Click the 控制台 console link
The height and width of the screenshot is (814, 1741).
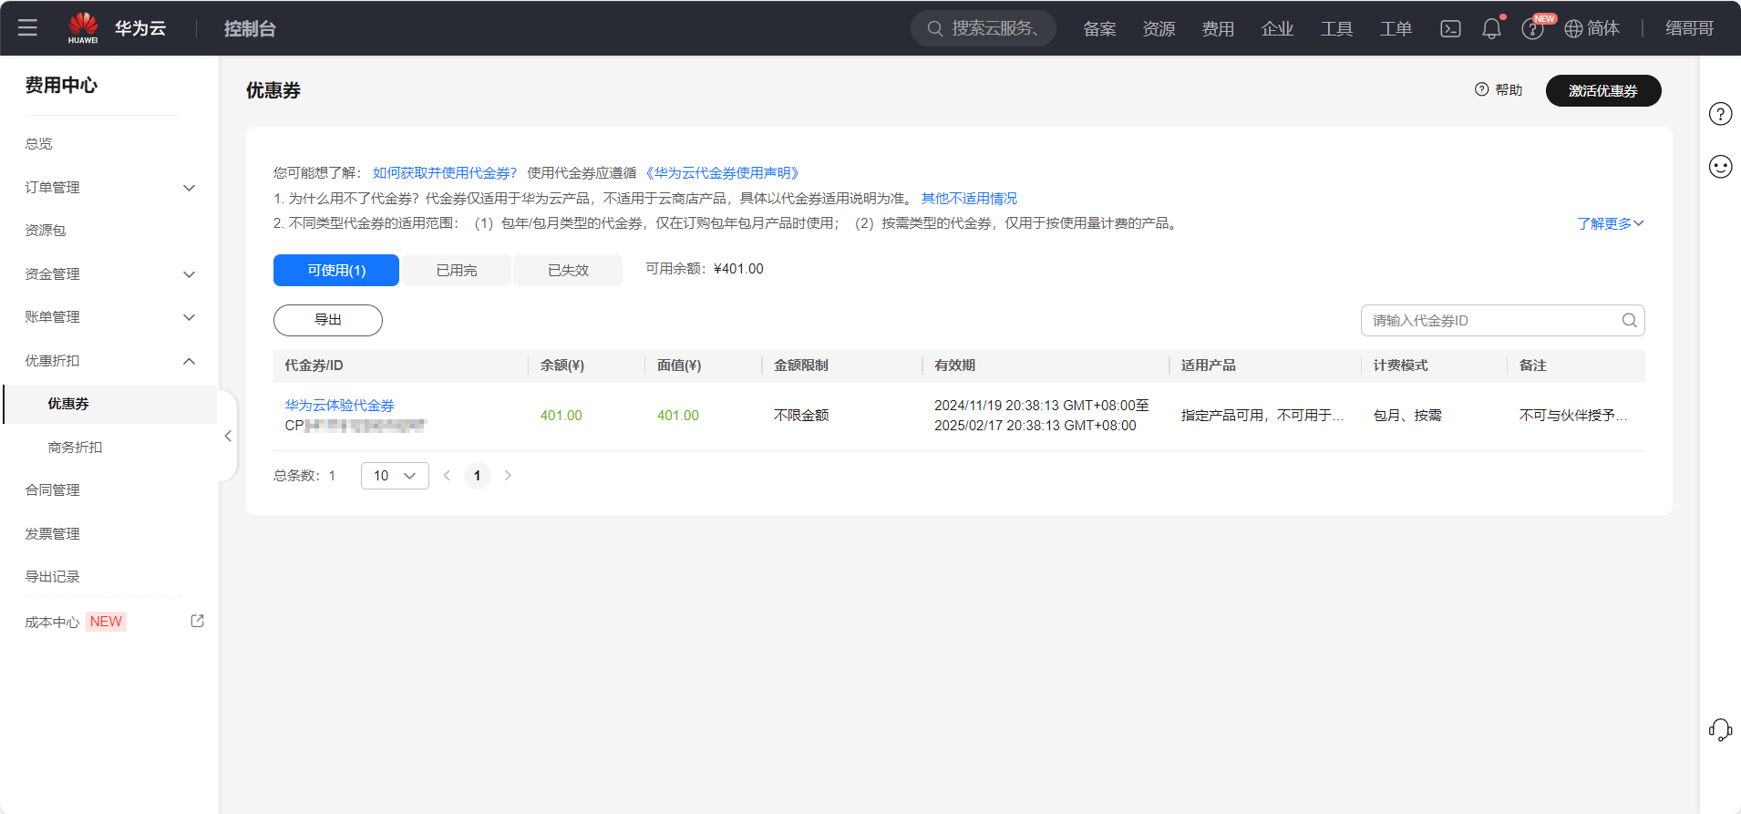pos(250,28)
